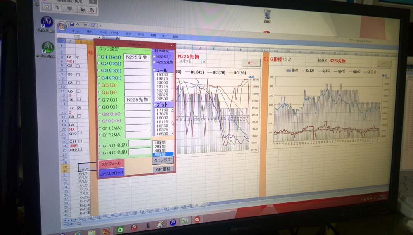The image size is (413, 235).
Task: Click the ファイルクローズ button
Action: [x=112, y=173]
